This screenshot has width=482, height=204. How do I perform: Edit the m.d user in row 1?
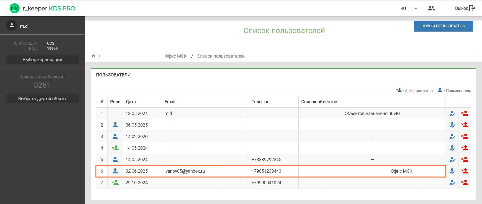coord(452,114)
